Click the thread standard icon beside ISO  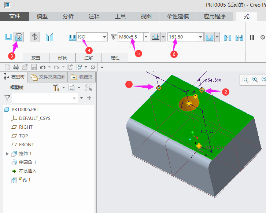(x=72, y=37)
